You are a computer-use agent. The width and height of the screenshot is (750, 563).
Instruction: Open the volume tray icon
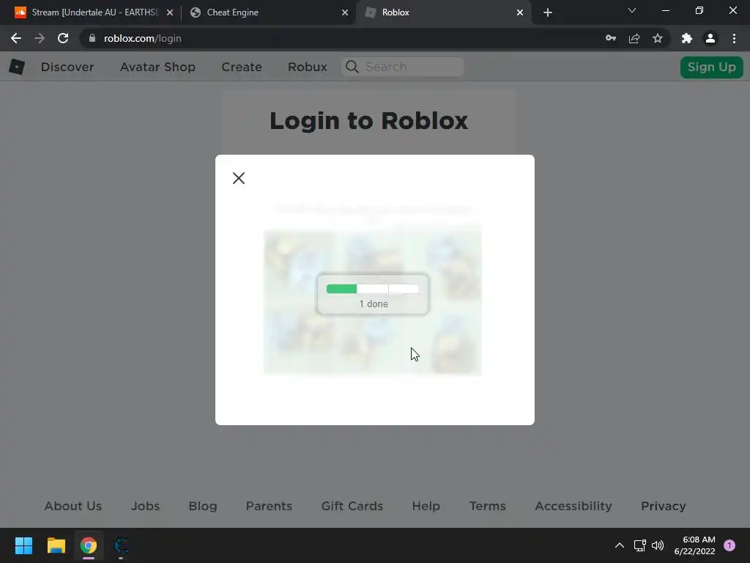[x=658, y=545]
